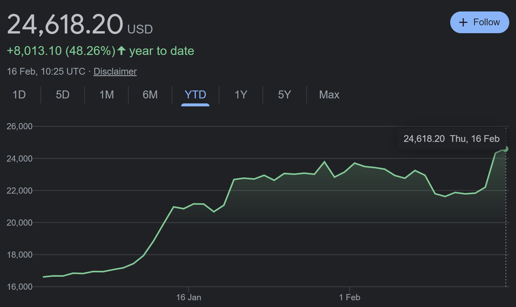Click the 26,000 y-axis label
The image size is (516, 307).
[19, 126]
